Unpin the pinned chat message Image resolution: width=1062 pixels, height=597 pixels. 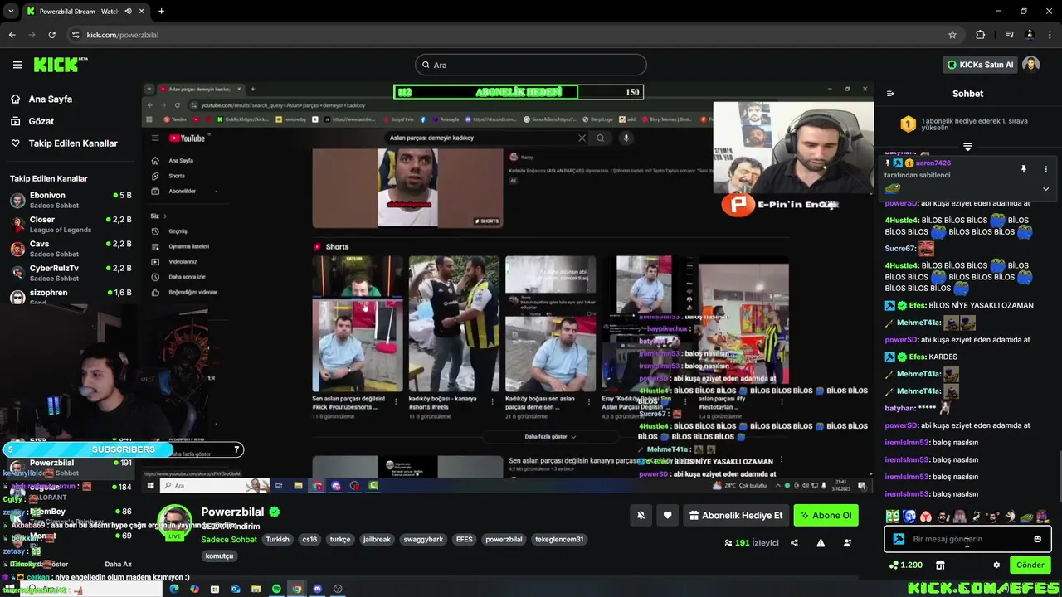tap(1023, 169)
